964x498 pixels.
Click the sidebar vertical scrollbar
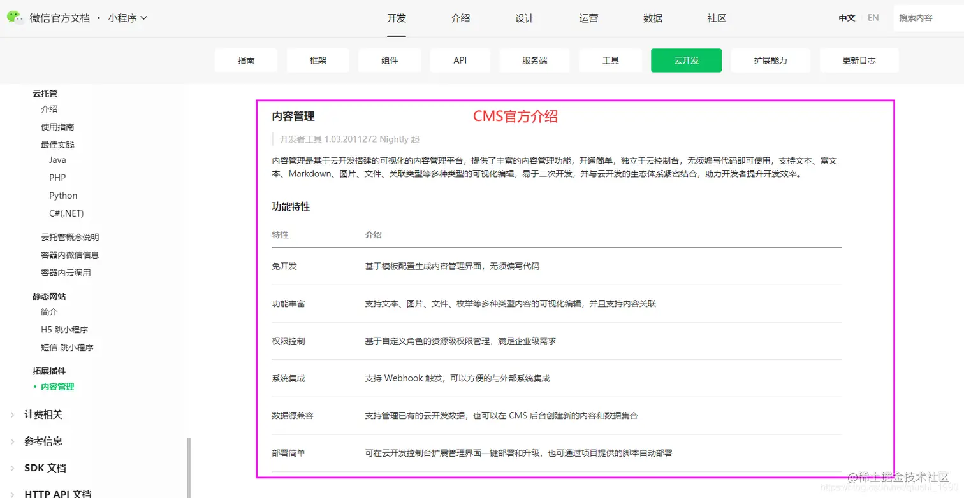click(x=188, y=467)
